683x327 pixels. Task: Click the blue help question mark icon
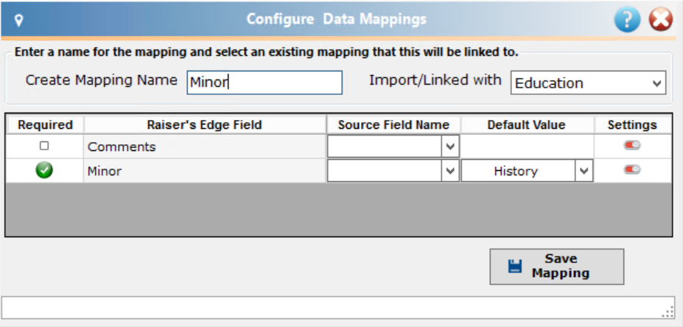(627, 20)
